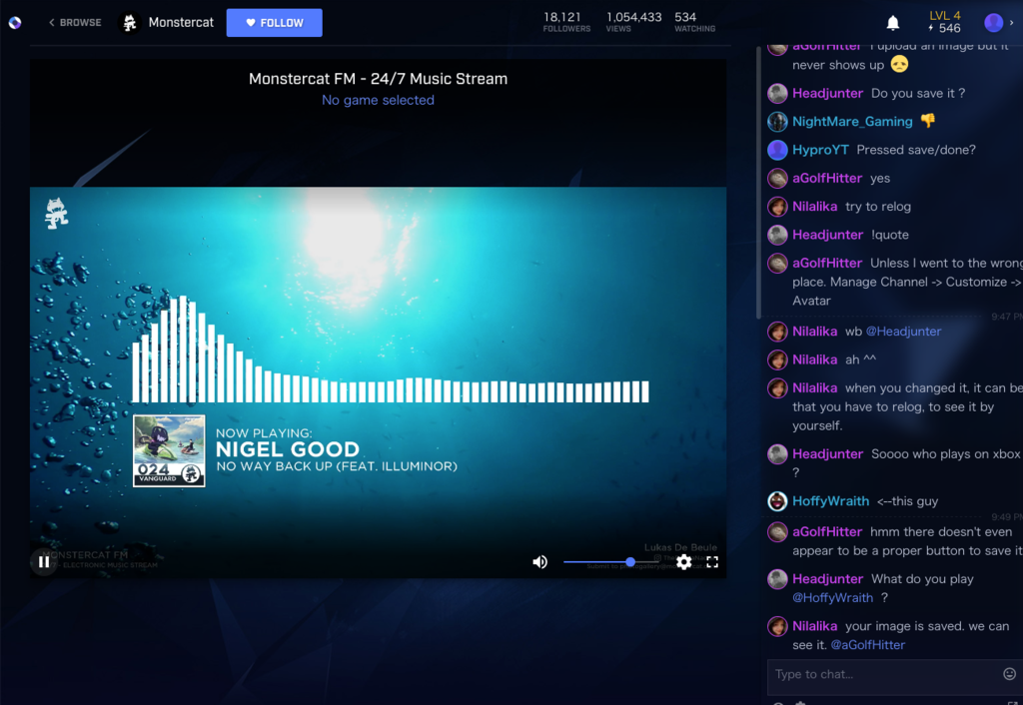Go back to Browse
The image size is (1023, 705).
point(75,23)
